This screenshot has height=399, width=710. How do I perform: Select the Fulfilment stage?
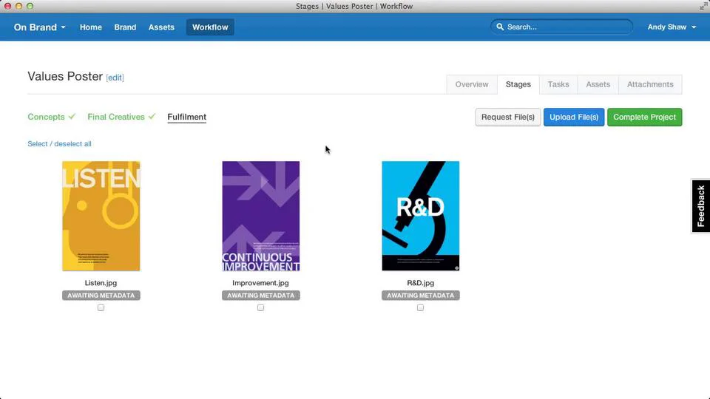186,117
